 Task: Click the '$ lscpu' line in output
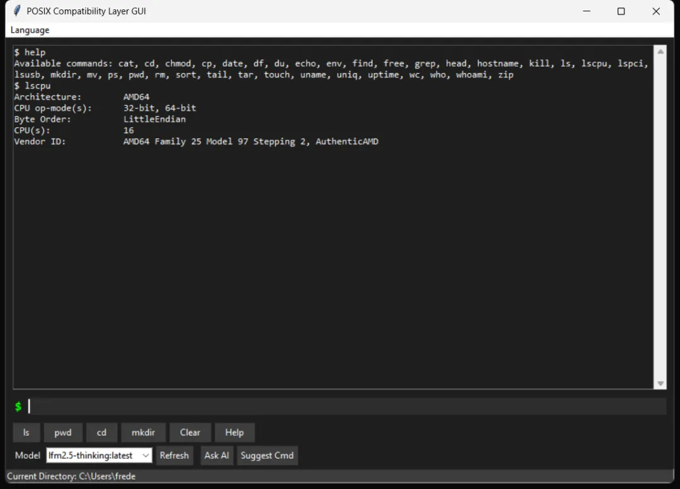point(32,86)
